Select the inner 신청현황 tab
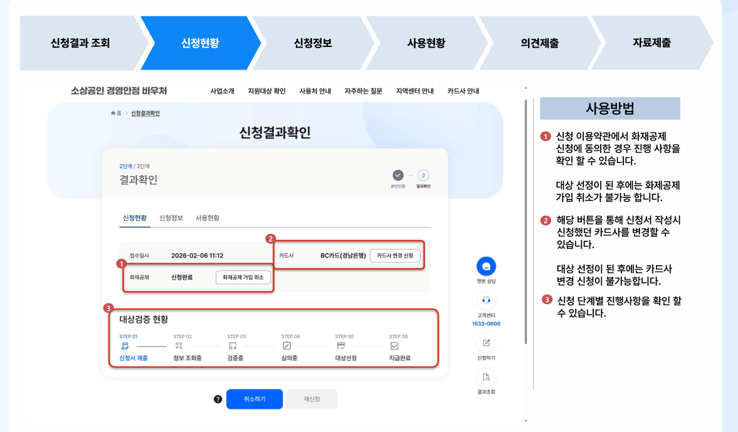The image size is (738, 432). click(135, 218)
